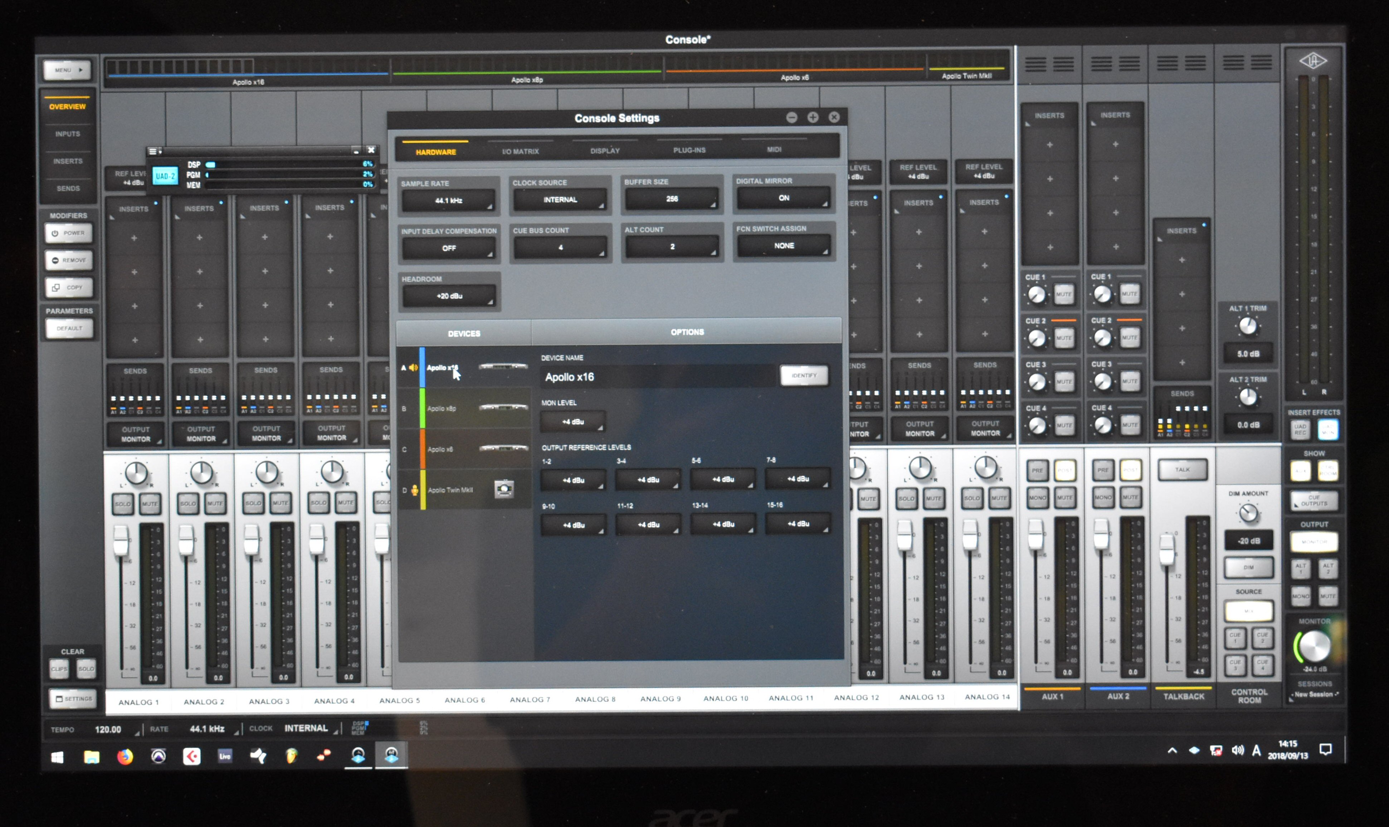Switch to the I/O MATRIX tab
This screenshot has height=827, width=1389.
coord(520,152)
